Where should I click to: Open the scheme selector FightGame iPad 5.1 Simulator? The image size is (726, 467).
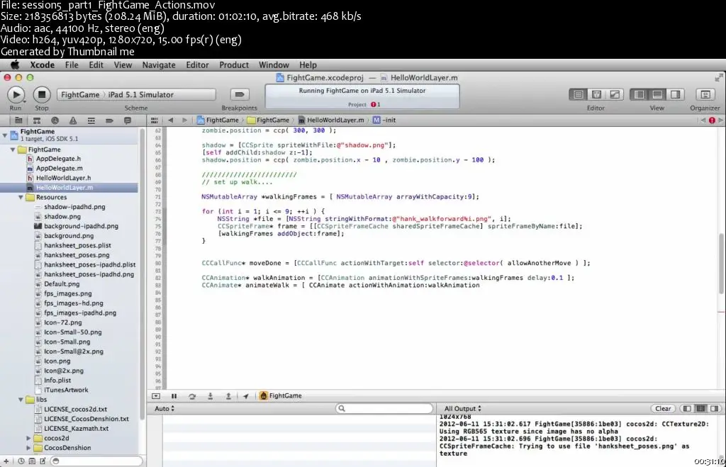coord(136,94)
